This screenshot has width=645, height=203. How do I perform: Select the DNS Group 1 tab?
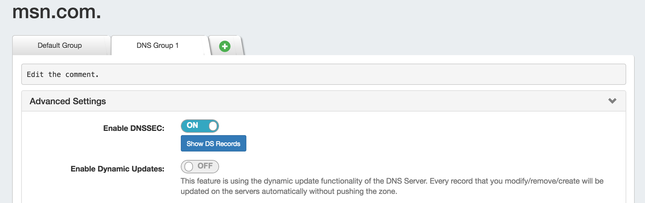157,45
